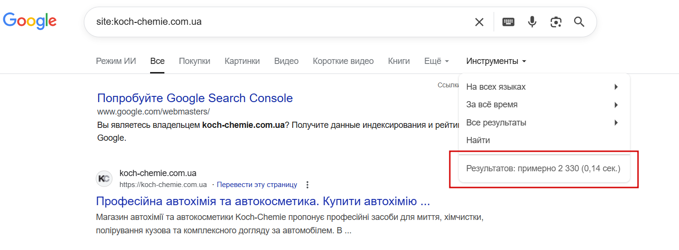The width and height of the screenshot is (679, 250).
Task: Switch to the "Картинки" tab
Action: pos(242,61)
